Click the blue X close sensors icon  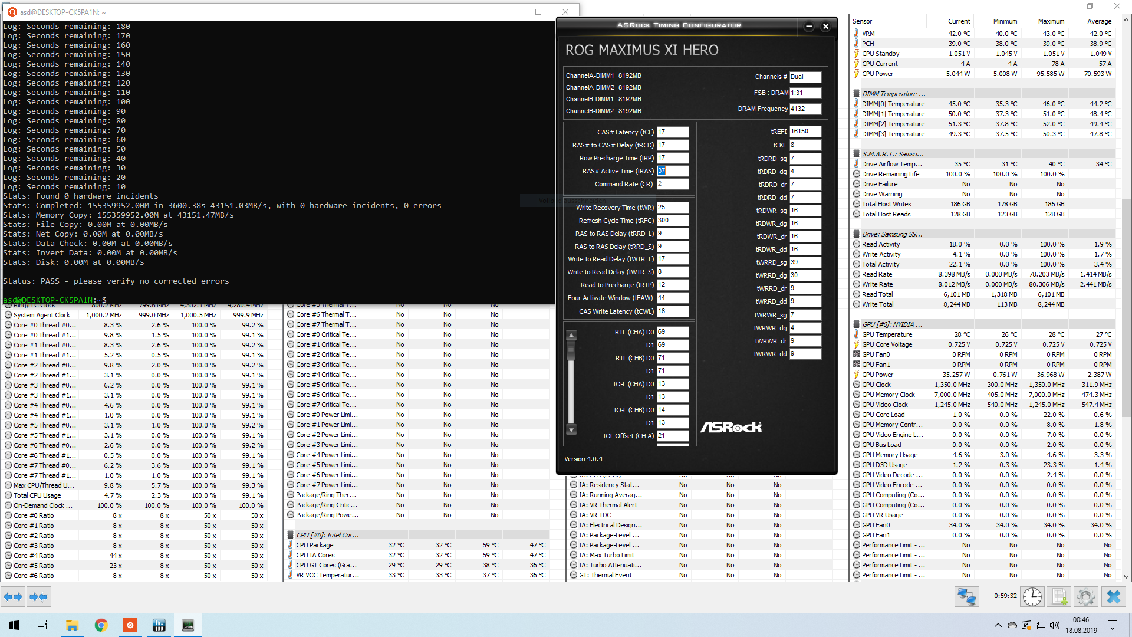(1113, 597)
